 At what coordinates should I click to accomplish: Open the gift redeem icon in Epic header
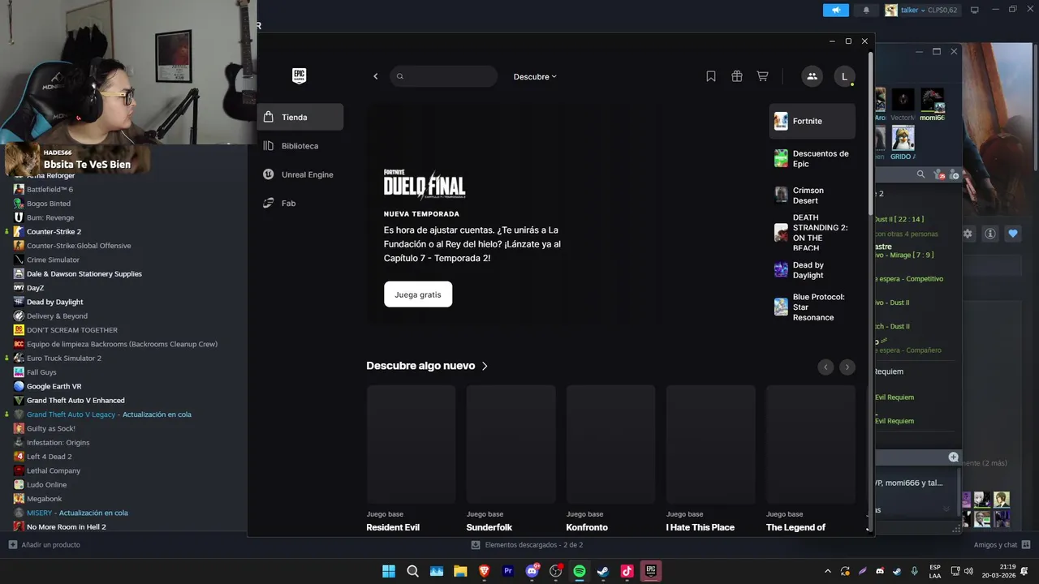(x=737, y=76)
